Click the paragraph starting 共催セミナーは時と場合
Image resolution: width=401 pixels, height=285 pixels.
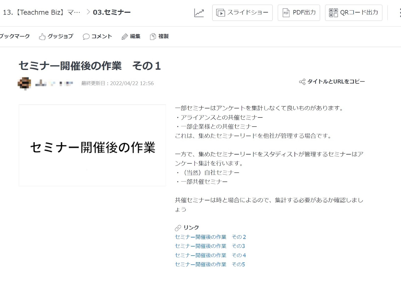coord(269,205)
